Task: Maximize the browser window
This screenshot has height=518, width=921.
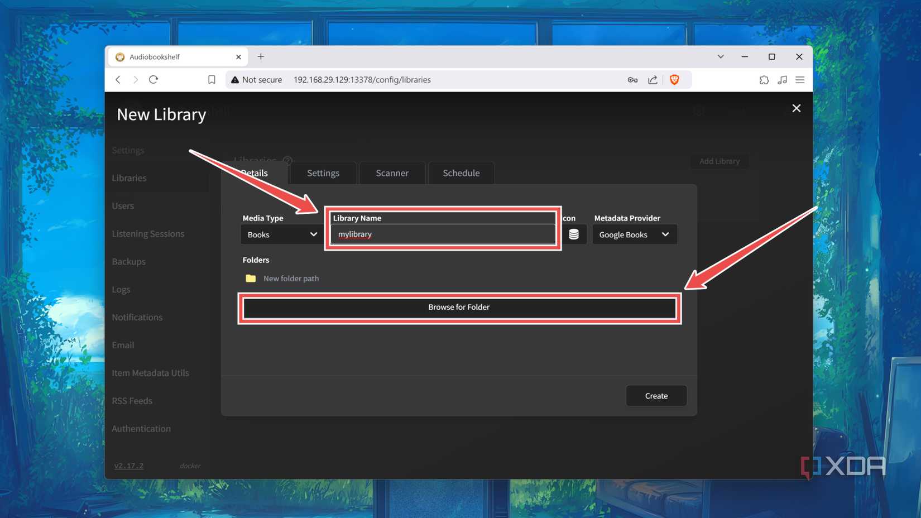Action: coord(772,56)
